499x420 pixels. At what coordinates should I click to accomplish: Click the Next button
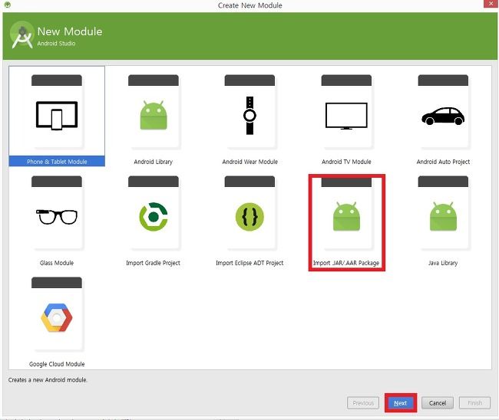[400, 403]
